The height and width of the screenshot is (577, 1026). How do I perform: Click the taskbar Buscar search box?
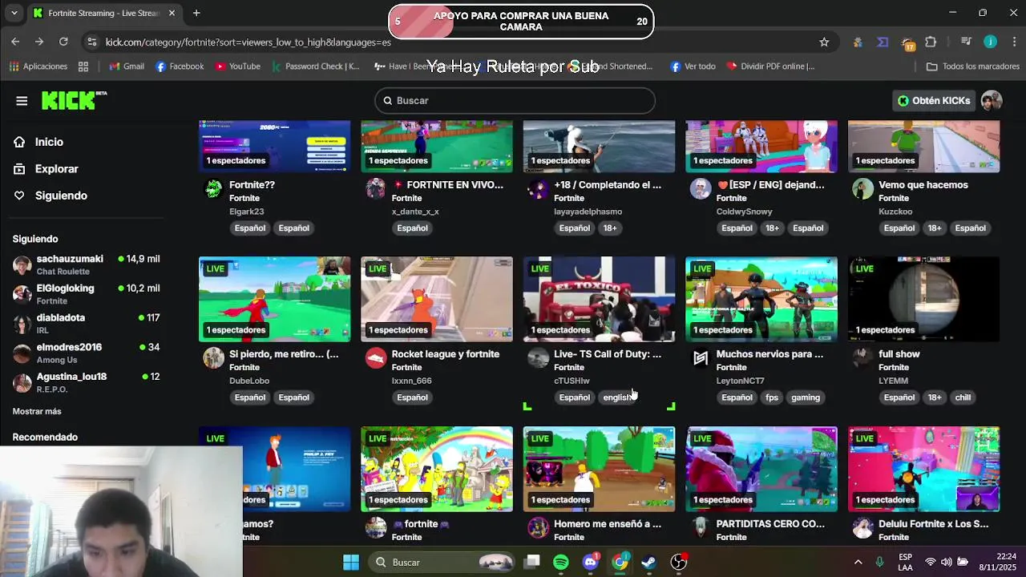coord(443,562)
